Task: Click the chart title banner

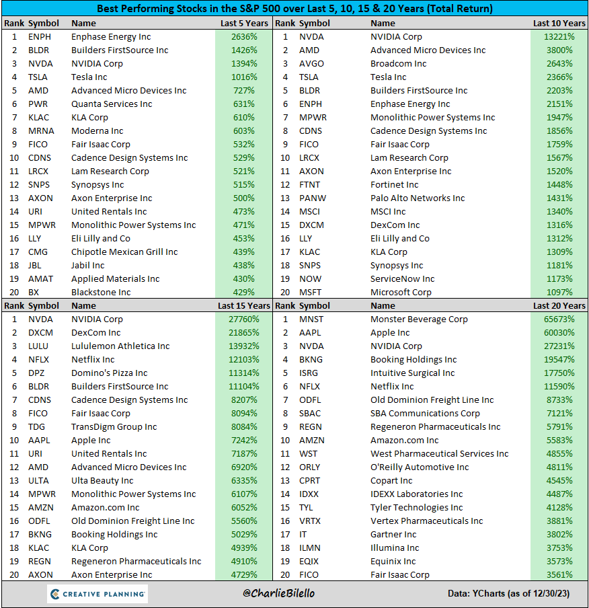Action: pos(294,7)
